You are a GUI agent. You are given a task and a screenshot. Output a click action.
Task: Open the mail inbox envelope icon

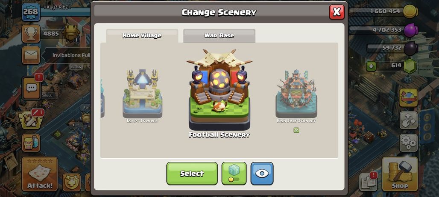[31, 55]
